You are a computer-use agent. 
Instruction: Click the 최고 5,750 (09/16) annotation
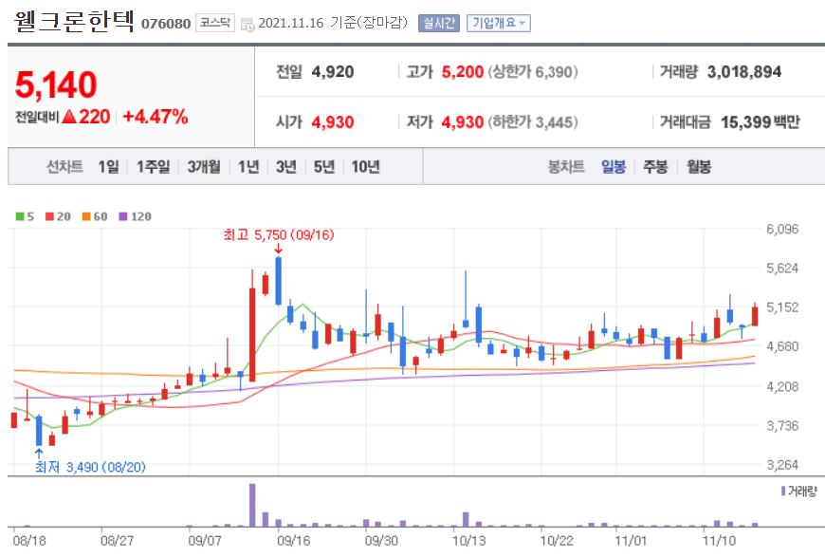click(279, 234)
